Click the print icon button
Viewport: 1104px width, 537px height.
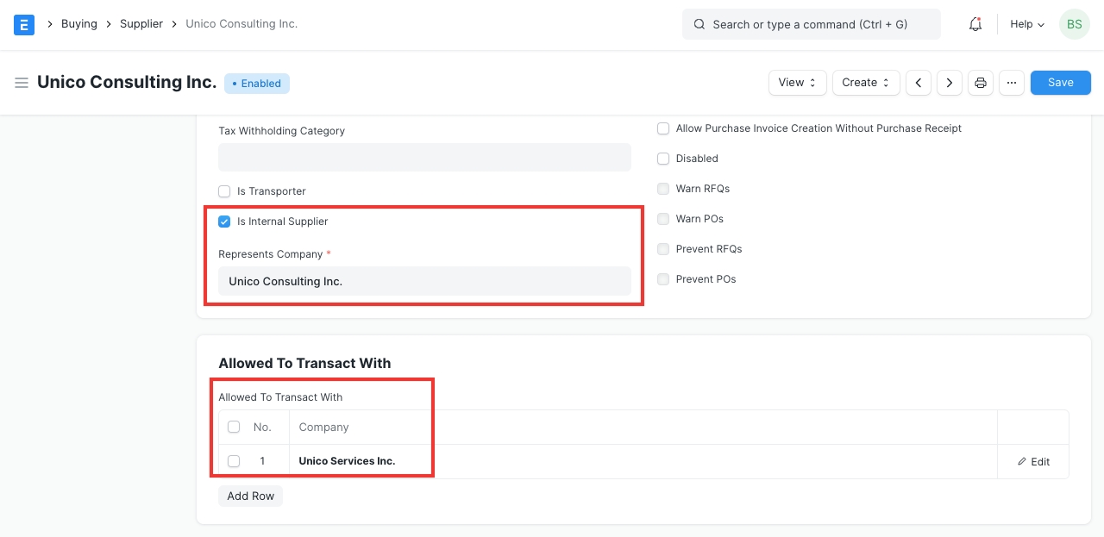[981, 83]
